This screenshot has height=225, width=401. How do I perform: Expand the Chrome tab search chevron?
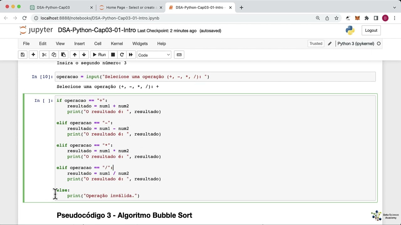pyautogui.click(x=394, y=7)
